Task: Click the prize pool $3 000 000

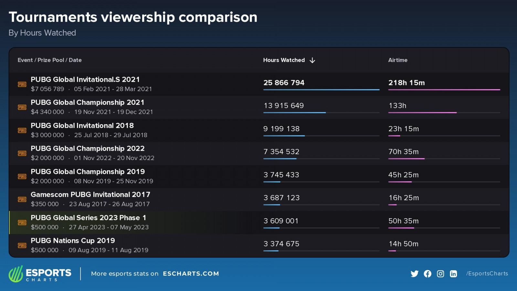Action: coord(47,135)
